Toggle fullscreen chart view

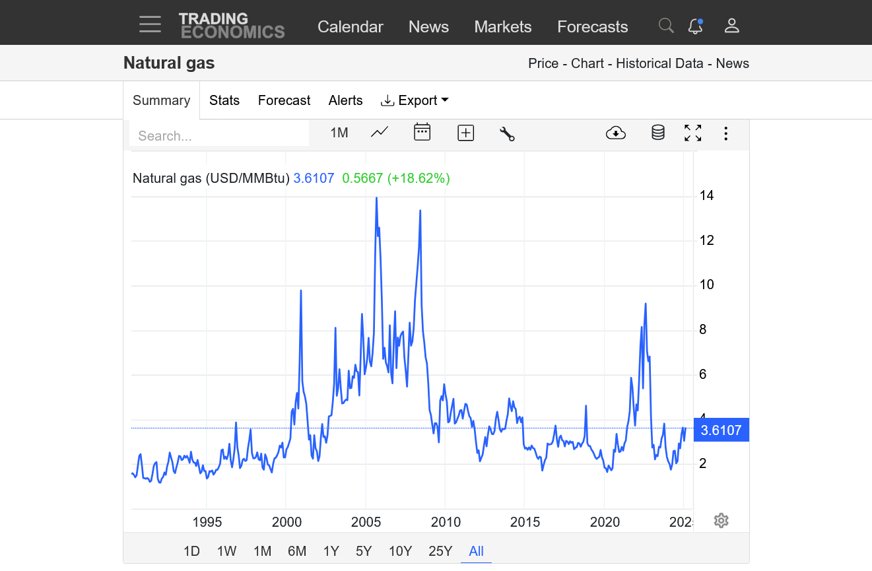(x=692, y=133)
